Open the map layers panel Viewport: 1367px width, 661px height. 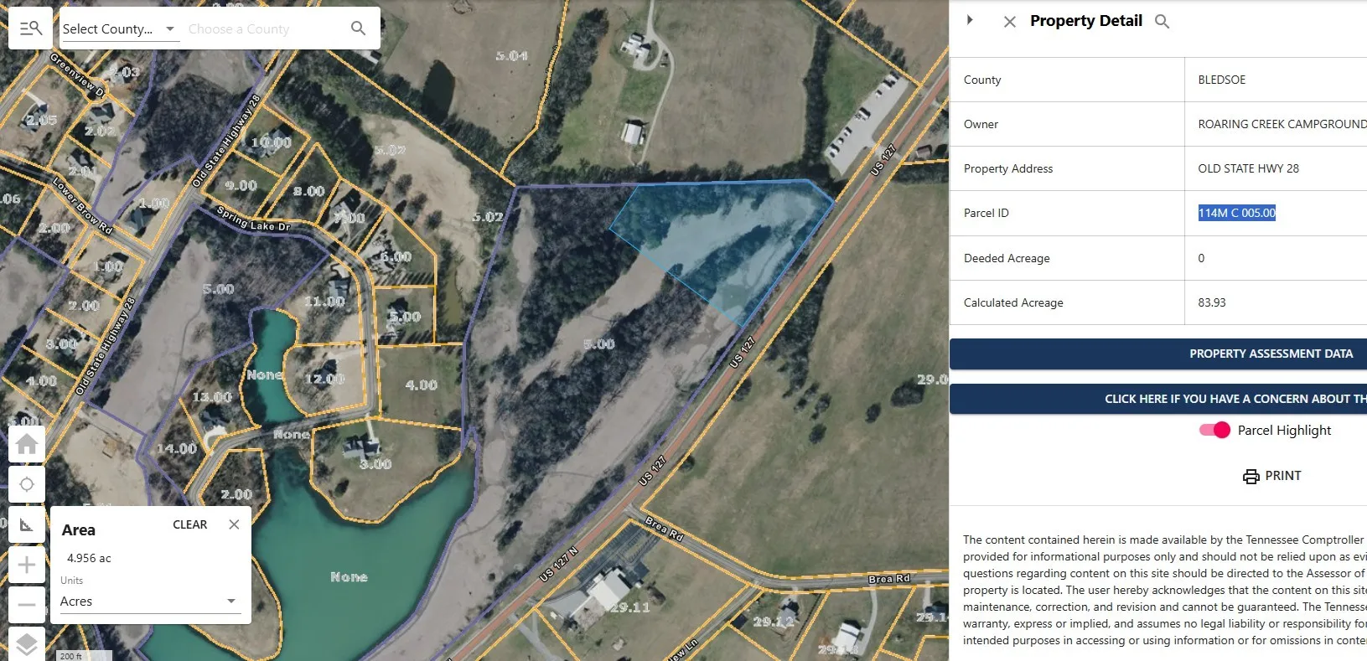pos(27,643)
